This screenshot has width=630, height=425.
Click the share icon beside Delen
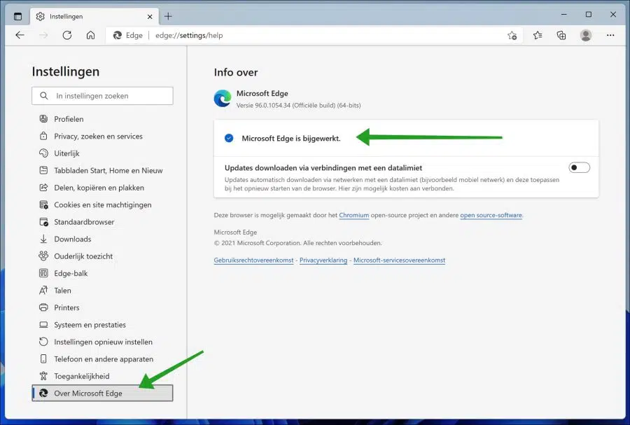(x=43, y=187)
